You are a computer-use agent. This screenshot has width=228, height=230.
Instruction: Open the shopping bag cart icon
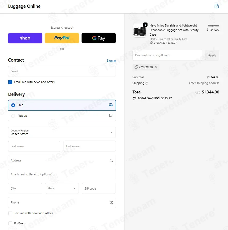[x=216, y=6]
